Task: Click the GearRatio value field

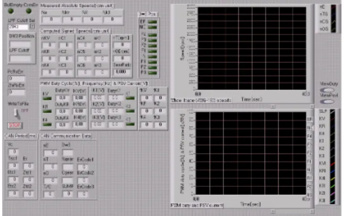Action: tap(122, 72)
